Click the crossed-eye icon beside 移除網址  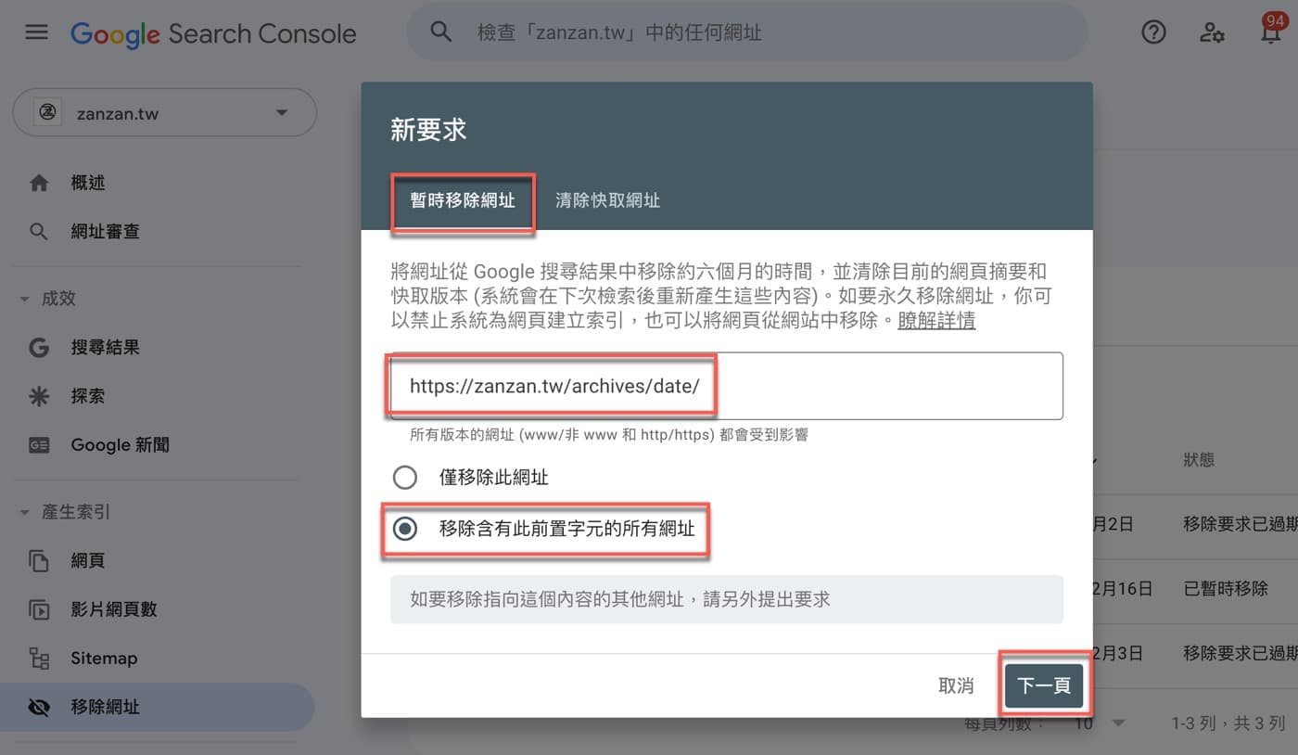coord(39,707)
